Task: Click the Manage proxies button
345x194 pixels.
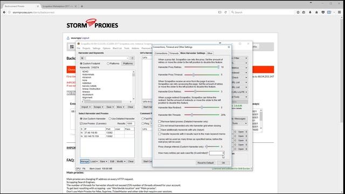Action: (85, 162)
